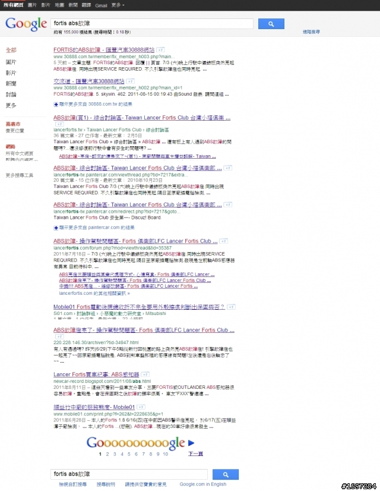Viewport: 380px width, 491px height.
Task: Click +1 button beside 交流道 30888 result
Action: click(131, 81)
